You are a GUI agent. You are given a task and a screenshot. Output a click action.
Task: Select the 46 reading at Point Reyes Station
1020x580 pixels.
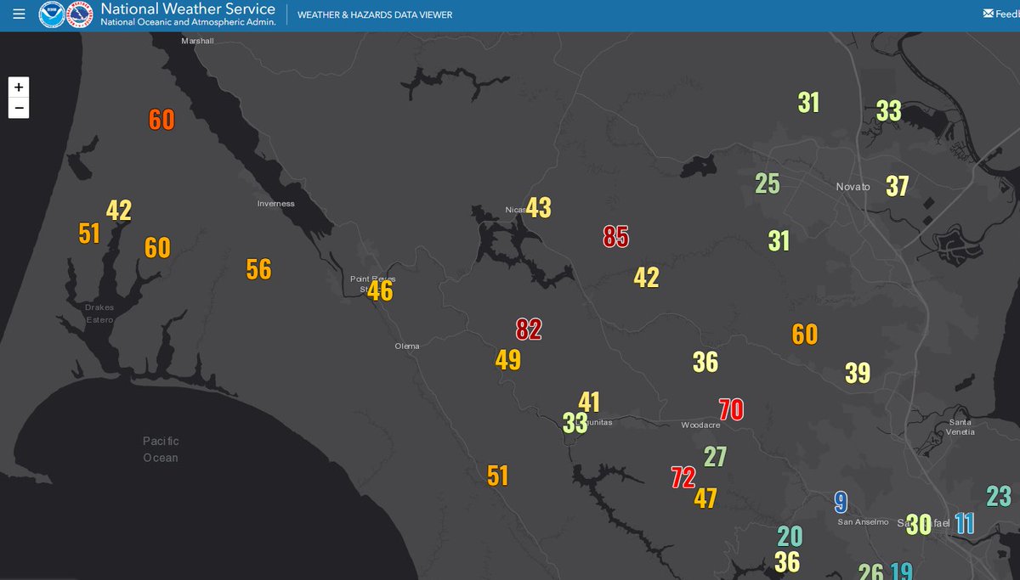(380, 291)
